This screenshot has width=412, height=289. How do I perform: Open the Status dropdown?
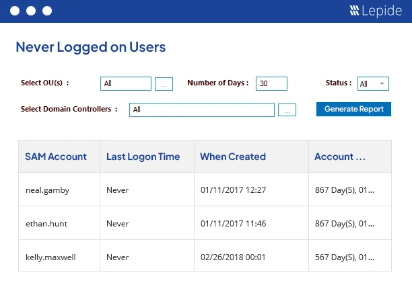point(372,83)
